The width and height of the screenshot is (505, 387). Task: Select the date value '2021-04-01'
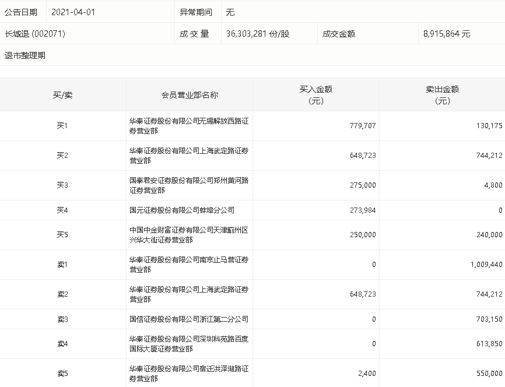73,12
